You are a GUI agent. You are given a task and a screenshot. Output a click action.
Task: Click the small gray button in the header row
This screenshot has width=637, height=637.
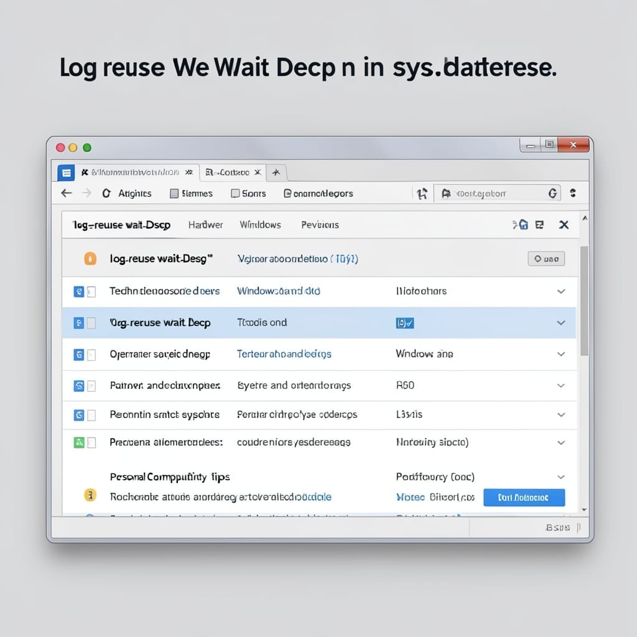[x=546, y=259]
